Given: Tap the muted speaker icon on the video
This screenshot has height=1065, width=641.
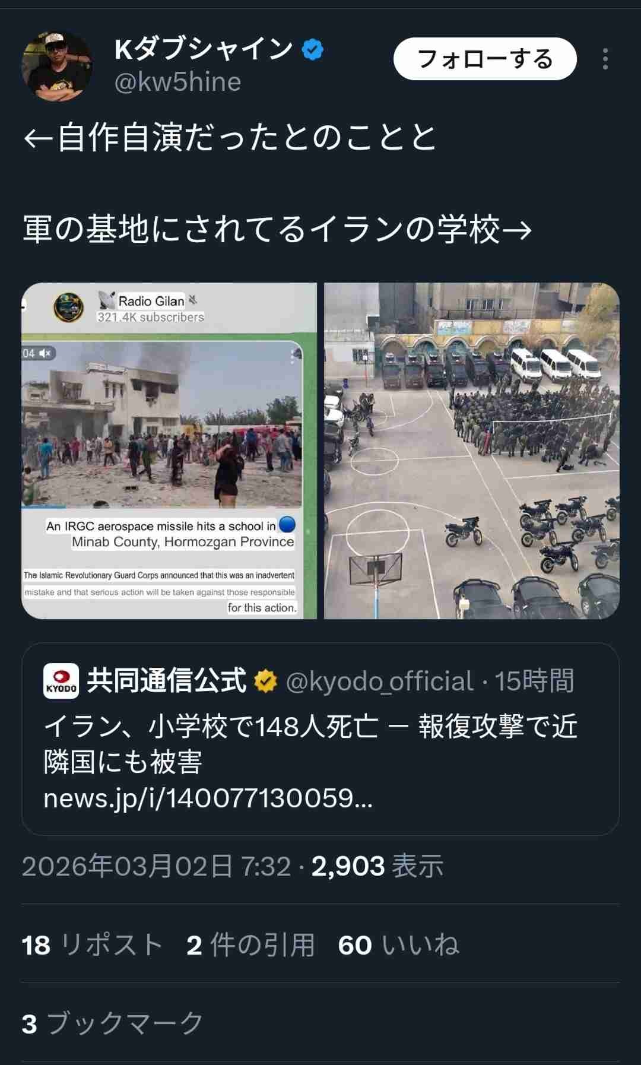Looking at the screenshot, I should (45, 353).
